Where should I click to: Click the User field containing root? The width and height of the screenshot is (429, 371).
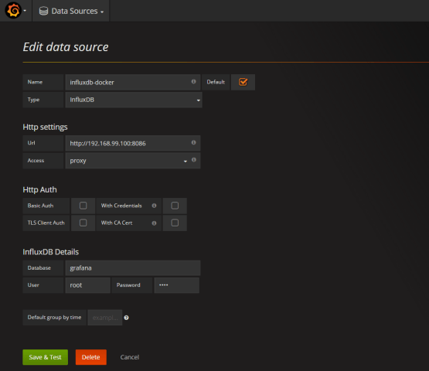click(x=88, y=285)
